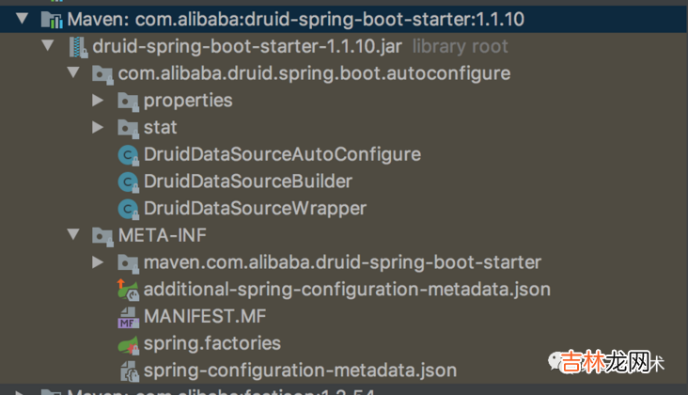Collapse the com.alibaba.druid.spring.boot.autoconfigure package
The height and width of the screenshot is (395, 688).
pyautogui.click(x=72, y=73)
